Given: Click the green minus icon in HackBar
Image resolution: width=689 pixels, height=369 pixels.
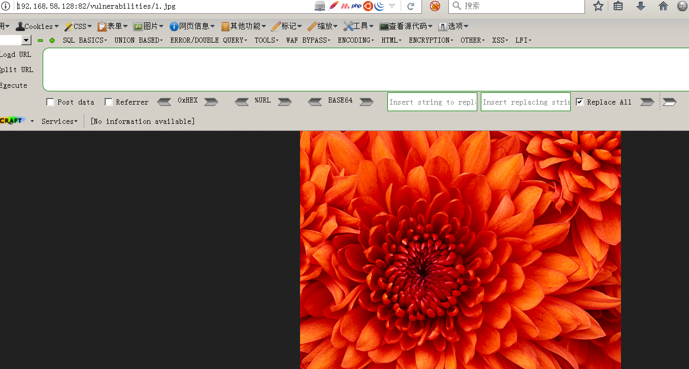Looking at the screenshot, I should click(41, 41).
